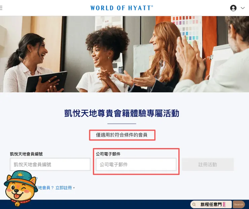Open the user account profile icon
This screenshot has height=209, width=249.
[233, 8]
